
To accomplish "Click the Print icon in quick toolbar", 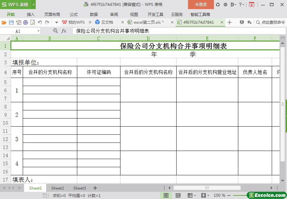I will coord(25,22).
